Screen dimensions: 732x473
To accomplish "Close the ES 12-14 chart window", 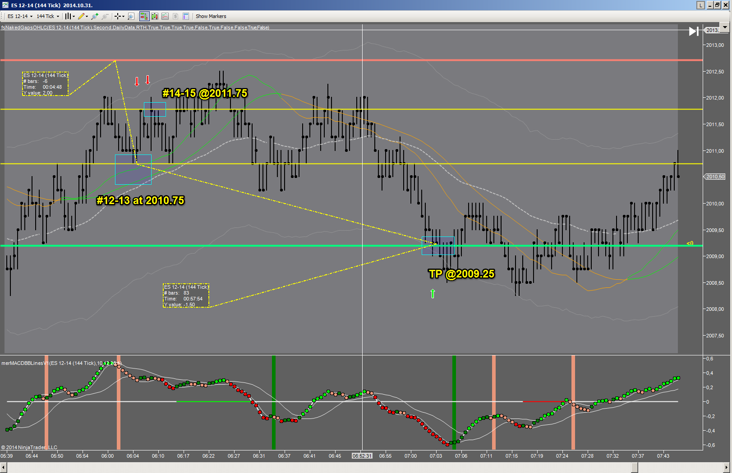I will pos(726,5).
